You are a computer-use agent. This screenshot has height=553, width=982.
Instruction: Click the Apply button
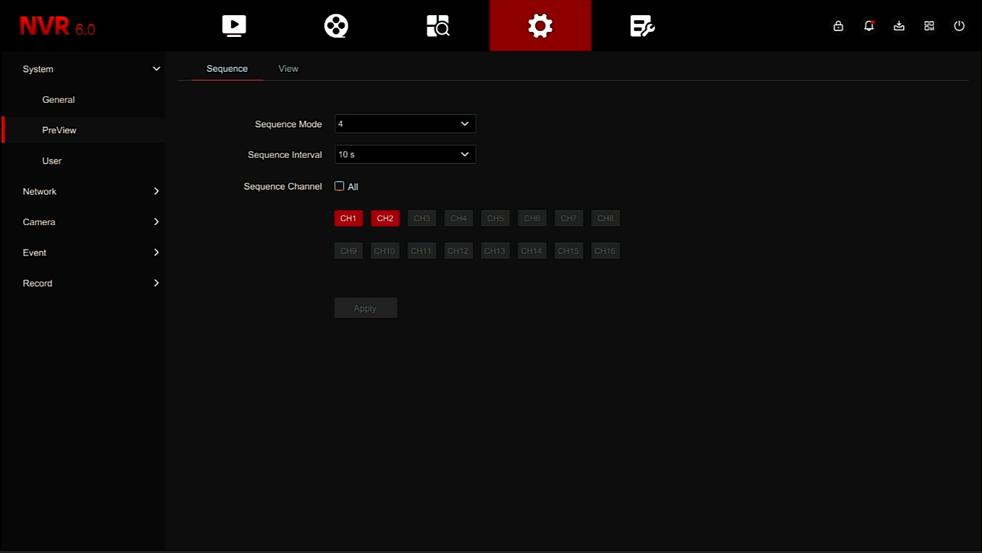(x=366, y=308)
